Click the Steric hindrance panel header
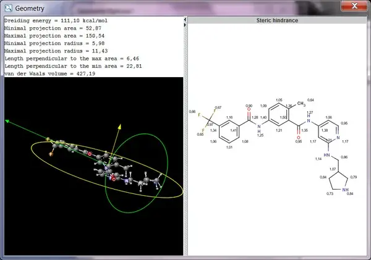Screen dimensions: 371x260 (277, 20)
